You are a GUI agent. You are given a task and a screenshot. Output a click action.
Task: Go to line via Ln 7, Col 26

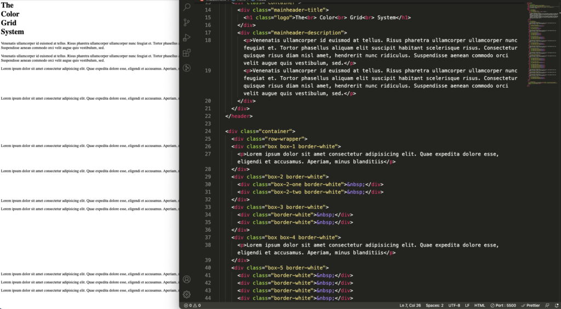pyautogui.click(x=410, y=305)
